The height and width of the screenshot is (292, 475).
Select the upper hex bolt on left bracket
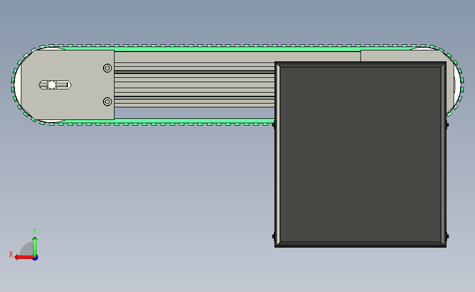[107, 68]
